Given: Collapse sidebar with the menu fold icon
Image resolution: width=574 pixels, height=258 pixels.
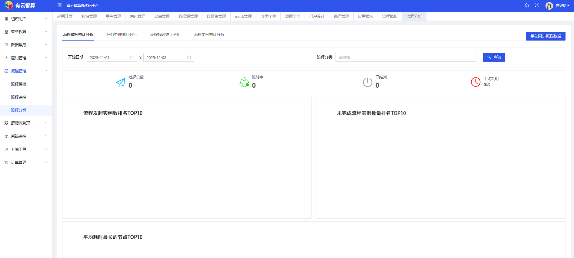Looking at the screenshot, I should (59, 5).
